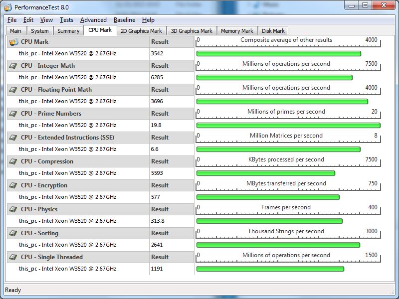The image size is (399, 299).
Task: Open the File menu
Action: pyautogui.click(x=12, y=20)
